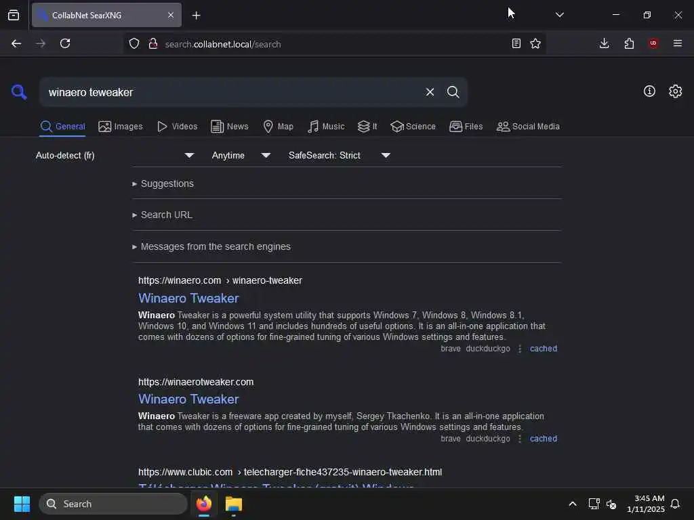
Task: Show hidden system tray icons
Action: coord(572,504)
